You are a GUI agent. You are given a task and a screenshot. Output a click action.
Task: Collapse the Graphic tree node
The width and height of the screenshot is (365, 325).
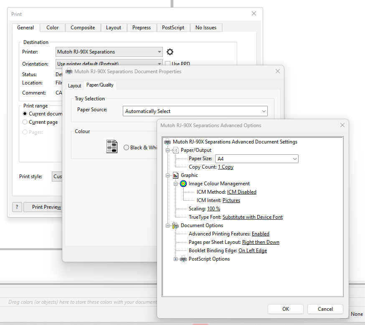[167, 176]
